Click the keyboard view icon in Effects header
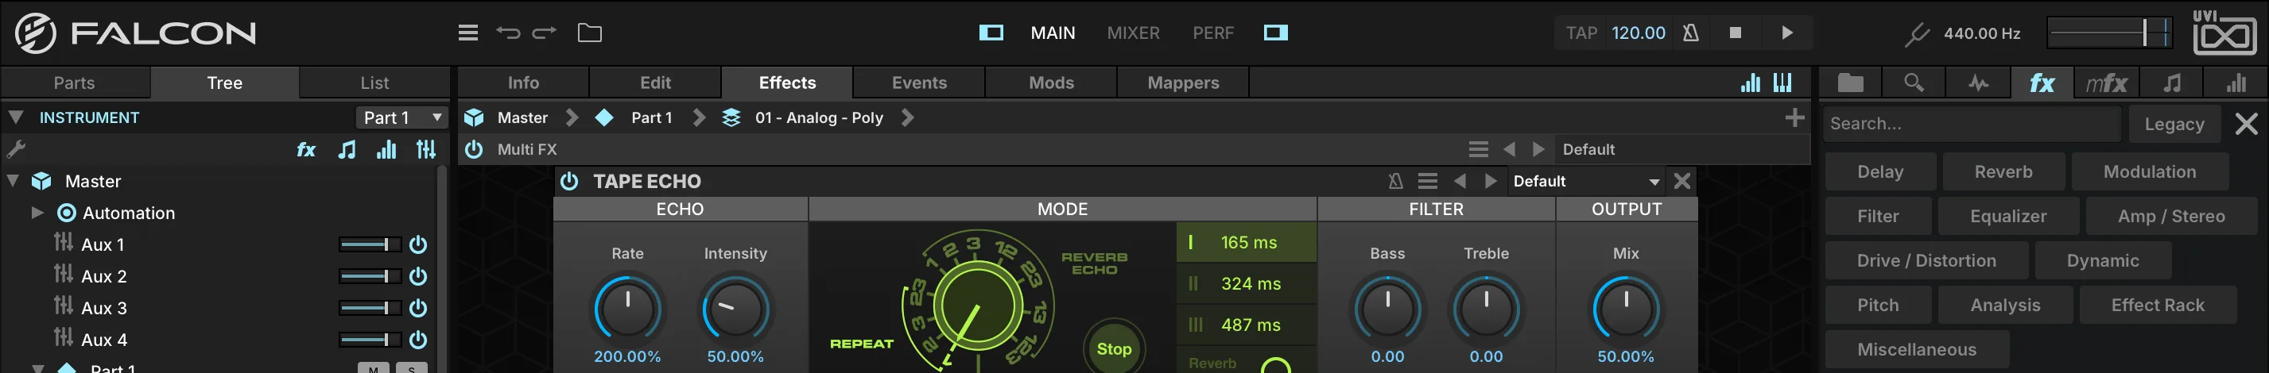 (1782, 82)
